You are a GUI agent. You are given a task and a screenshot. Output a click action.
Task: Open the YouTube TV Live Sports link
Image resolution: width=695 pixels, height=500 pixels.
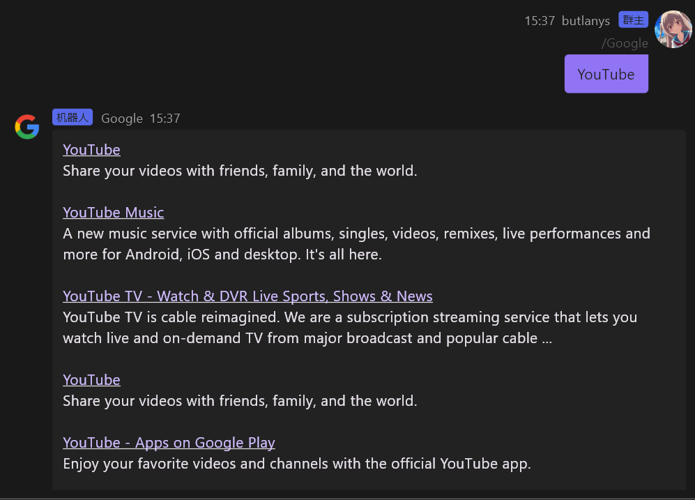(x=247, y=296)
